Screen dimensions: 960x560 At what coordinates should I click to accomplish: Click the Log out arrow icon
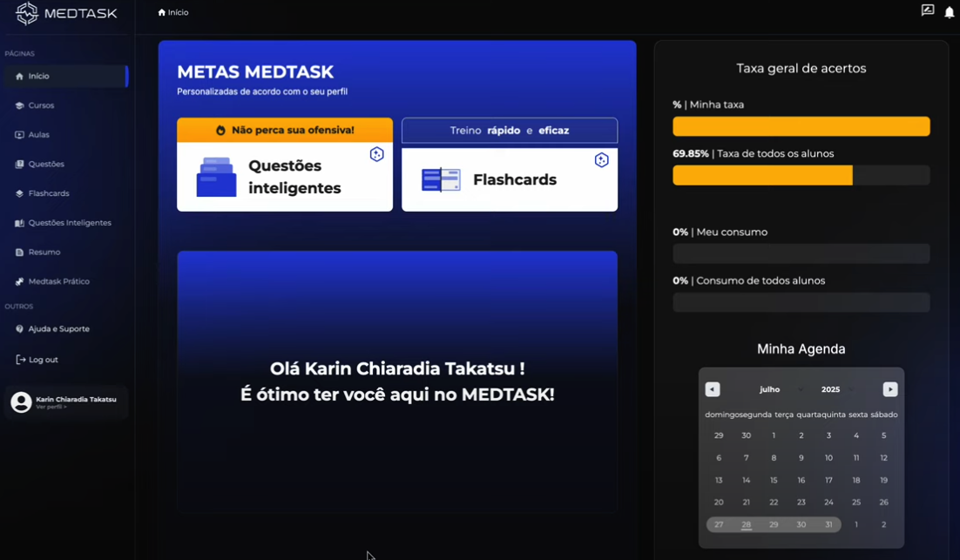(20, 360)
